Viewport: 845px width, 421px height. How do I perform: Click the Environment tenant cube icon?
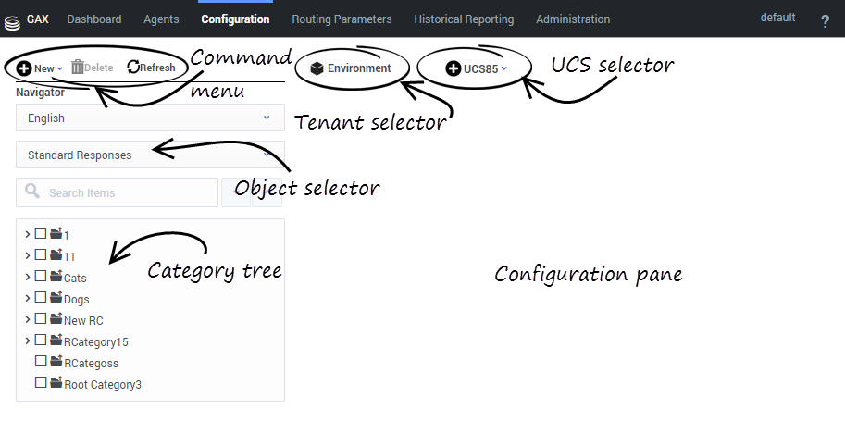pos(317,68)
